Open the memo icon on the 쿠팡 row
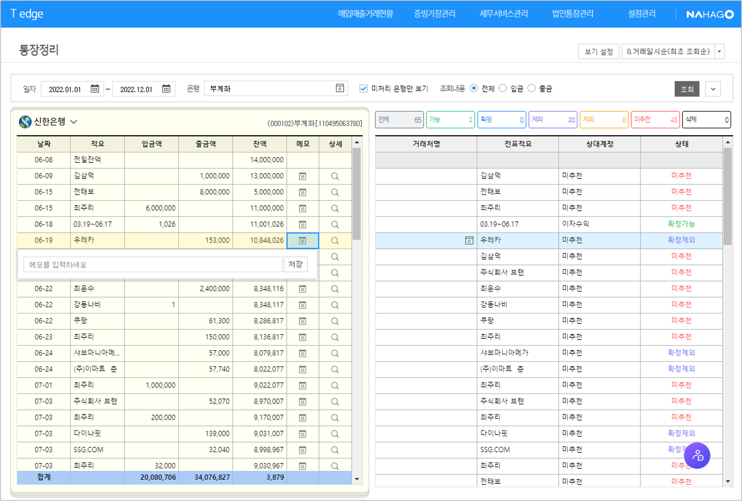 click(x=302, y=321)
